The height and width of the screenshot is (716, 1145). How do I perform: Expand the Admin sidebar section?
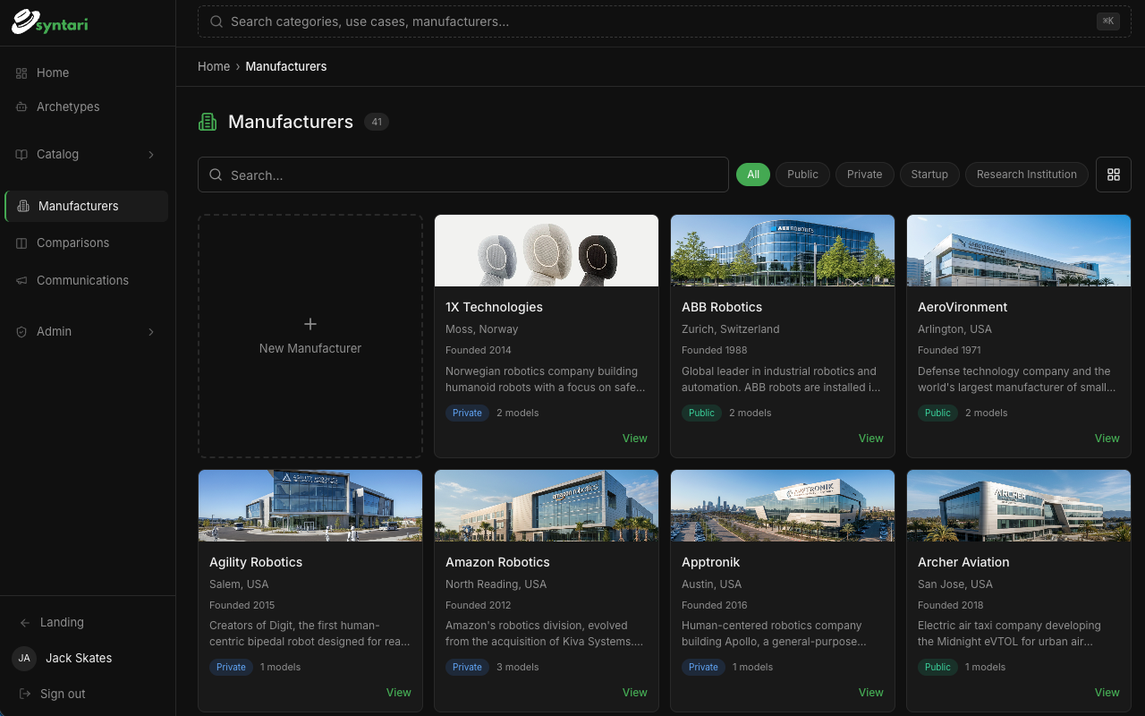tap(86, 331)
